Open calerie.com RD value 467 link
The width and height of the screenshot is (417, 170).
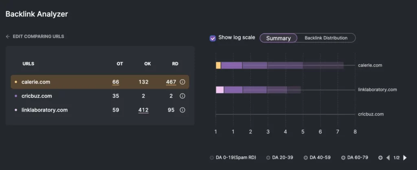click(171, 82)
